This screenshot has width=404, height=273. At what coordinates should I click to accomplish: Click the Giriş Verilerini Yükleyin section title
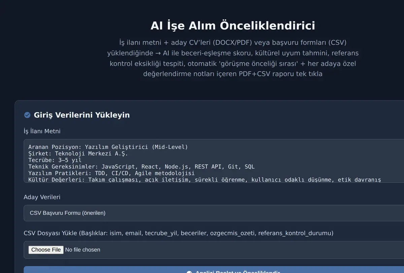[x=82, y=115]
